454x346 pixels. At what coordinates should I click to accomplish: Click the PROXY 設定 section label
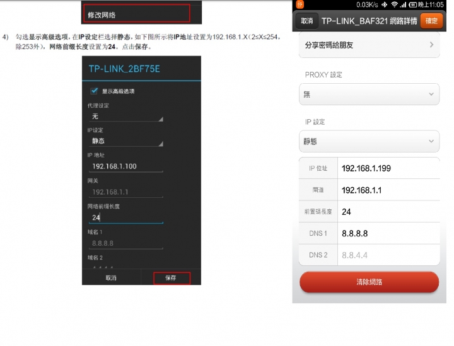323,75
